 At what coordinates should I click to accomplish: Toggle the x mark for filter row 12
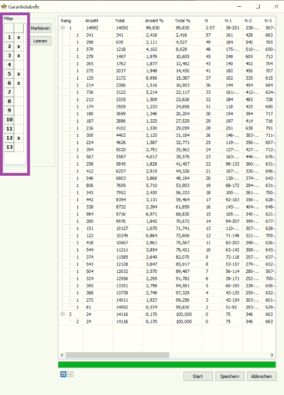(x=19, y=138)
